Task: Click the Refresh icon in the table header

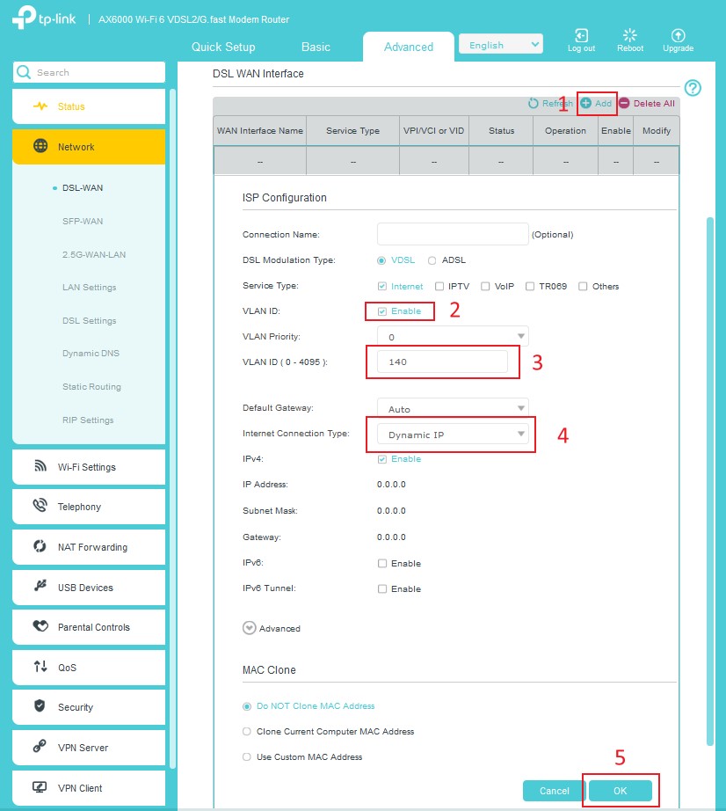Action: pos(533,104)
